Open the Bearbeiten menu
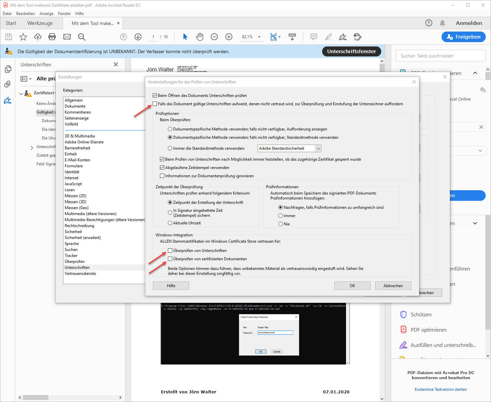 click(26, 14)
